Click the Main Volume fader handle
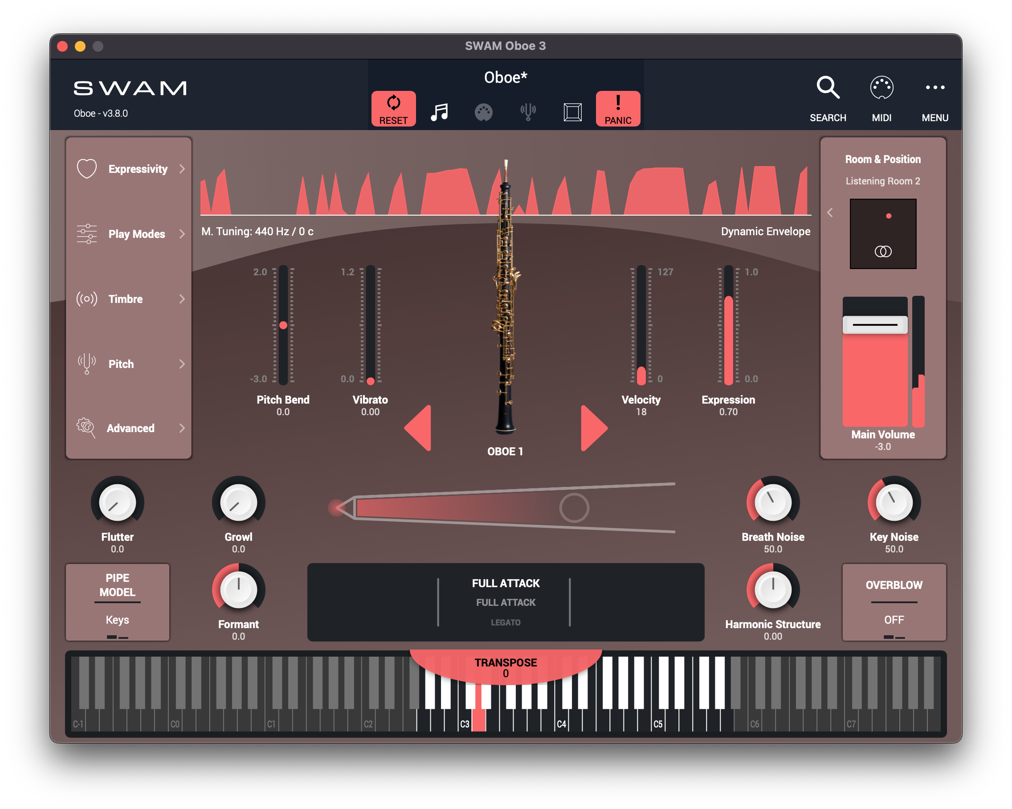 click(x=874, y=324)
